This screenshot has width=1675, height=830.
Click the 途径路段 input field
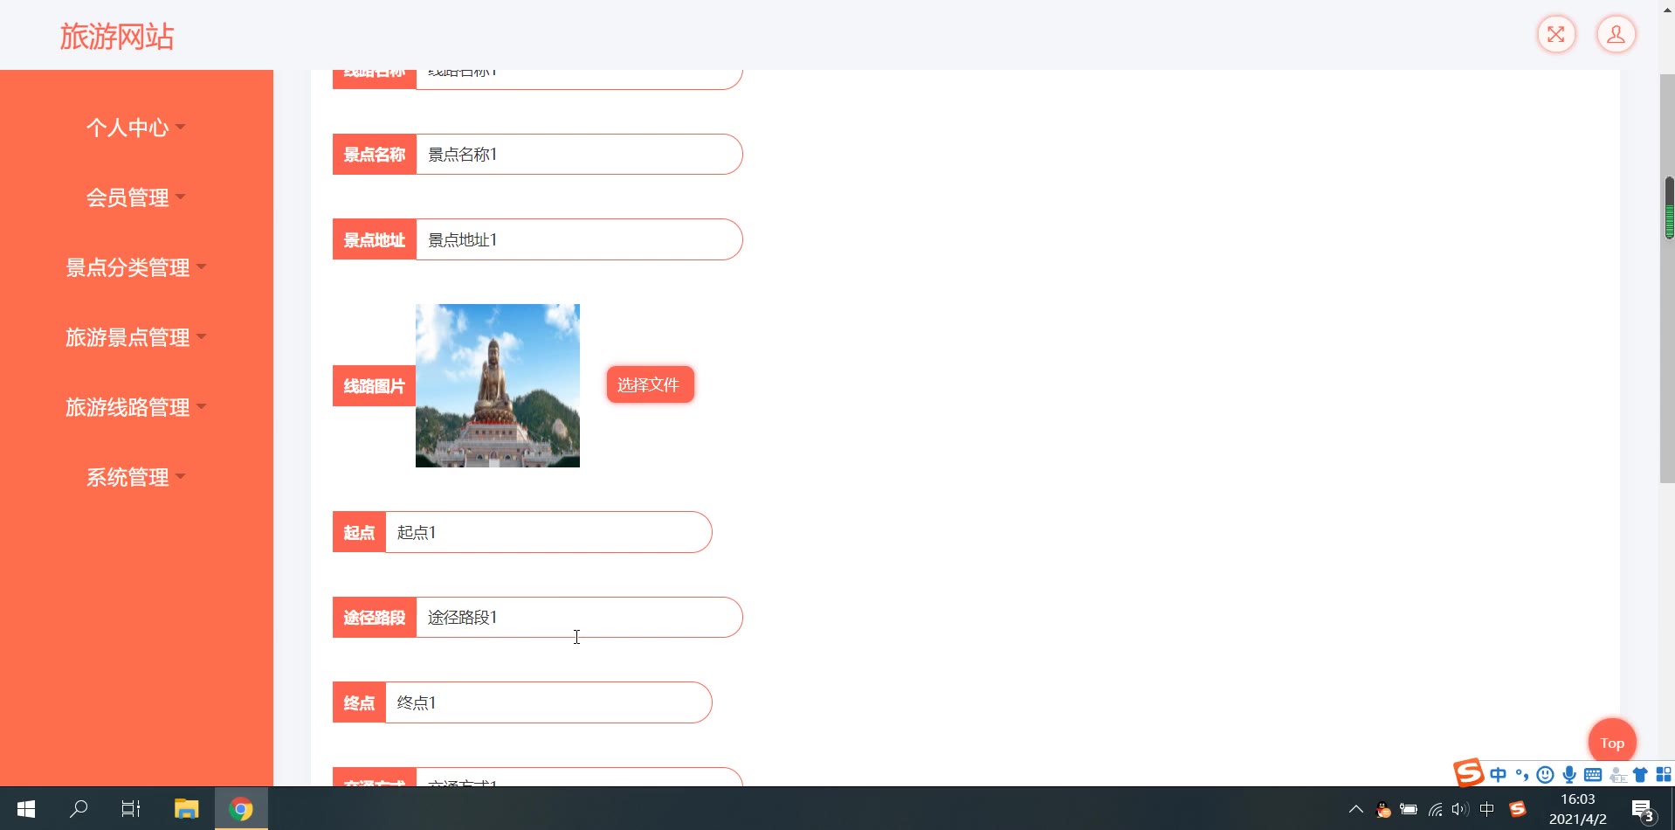[579, 618]
